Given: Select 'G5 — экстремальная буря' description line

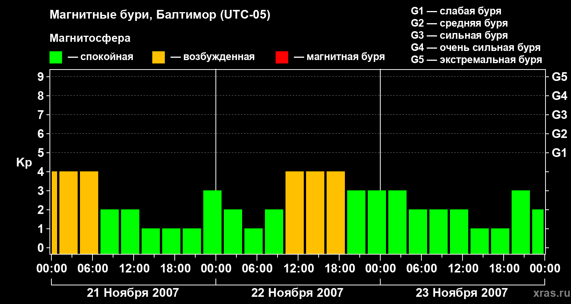Looking at the screenshot, I should (x=476, y=60).
